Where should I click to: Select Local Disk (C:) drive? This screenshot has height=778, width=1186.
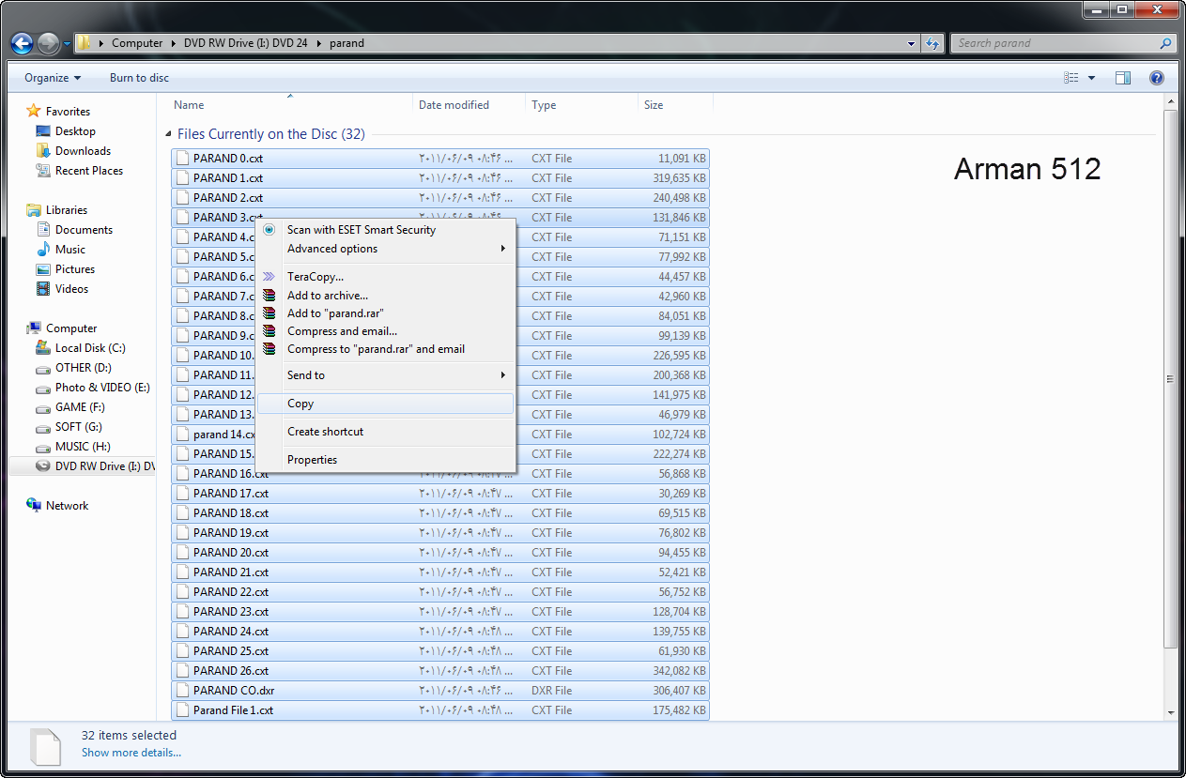89,348
